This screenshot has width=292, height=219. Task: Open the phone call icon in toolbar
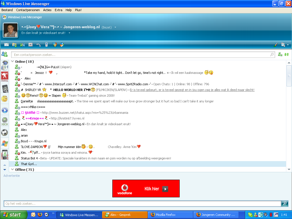(x=38, y=45)
